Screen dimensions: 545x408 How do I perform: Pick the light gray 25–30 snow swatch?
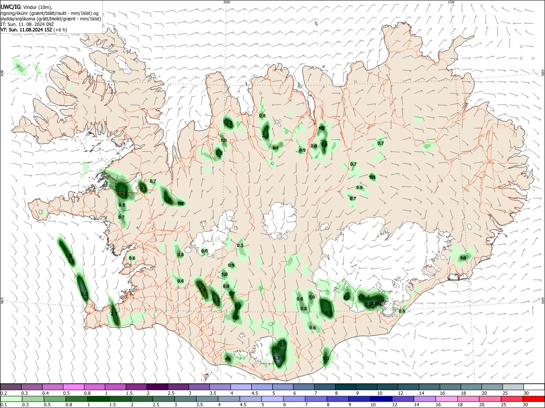512,387
